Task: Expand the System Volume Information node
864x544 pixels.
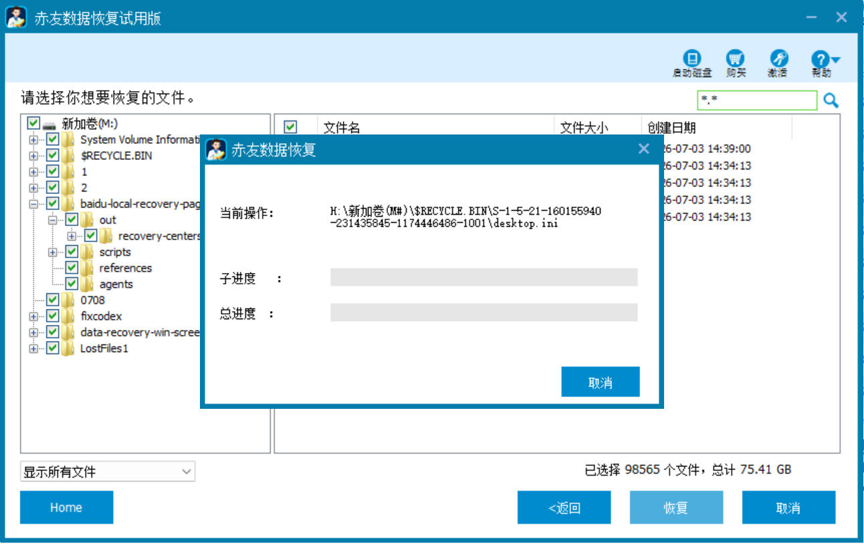Action: [x=33, y=140]
